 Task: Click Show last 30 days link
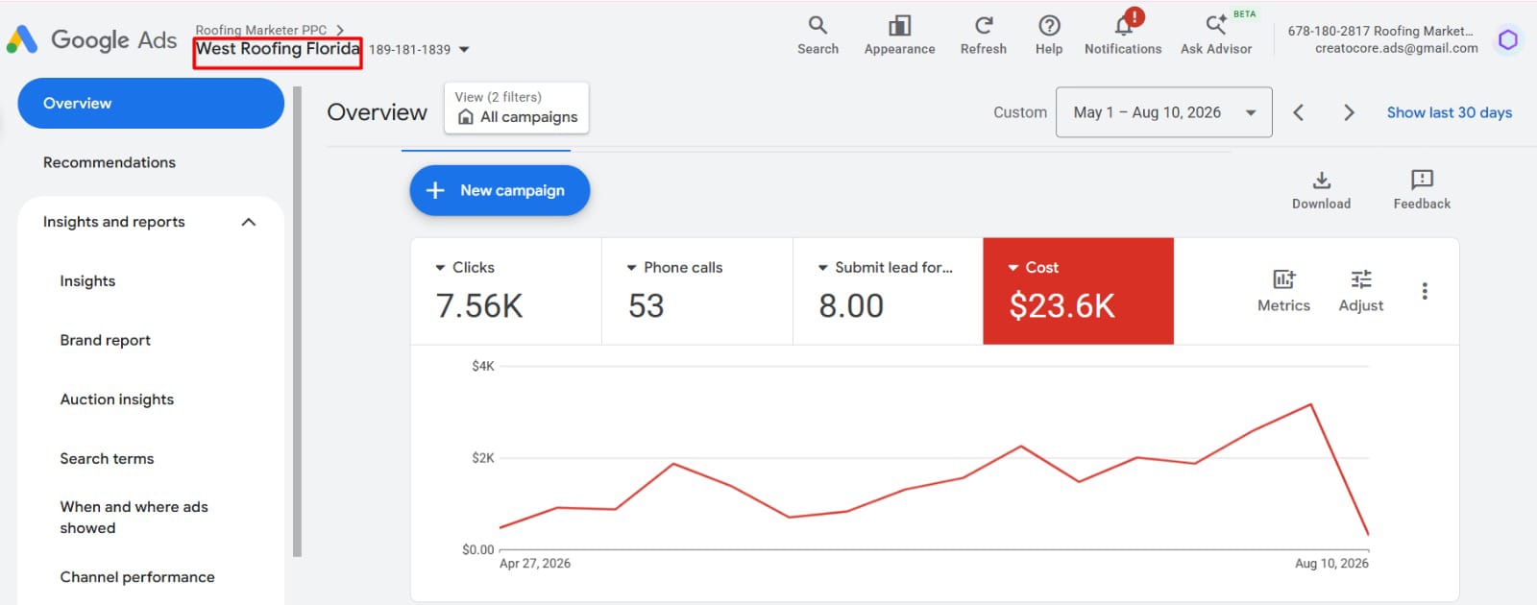point(1450,112)
